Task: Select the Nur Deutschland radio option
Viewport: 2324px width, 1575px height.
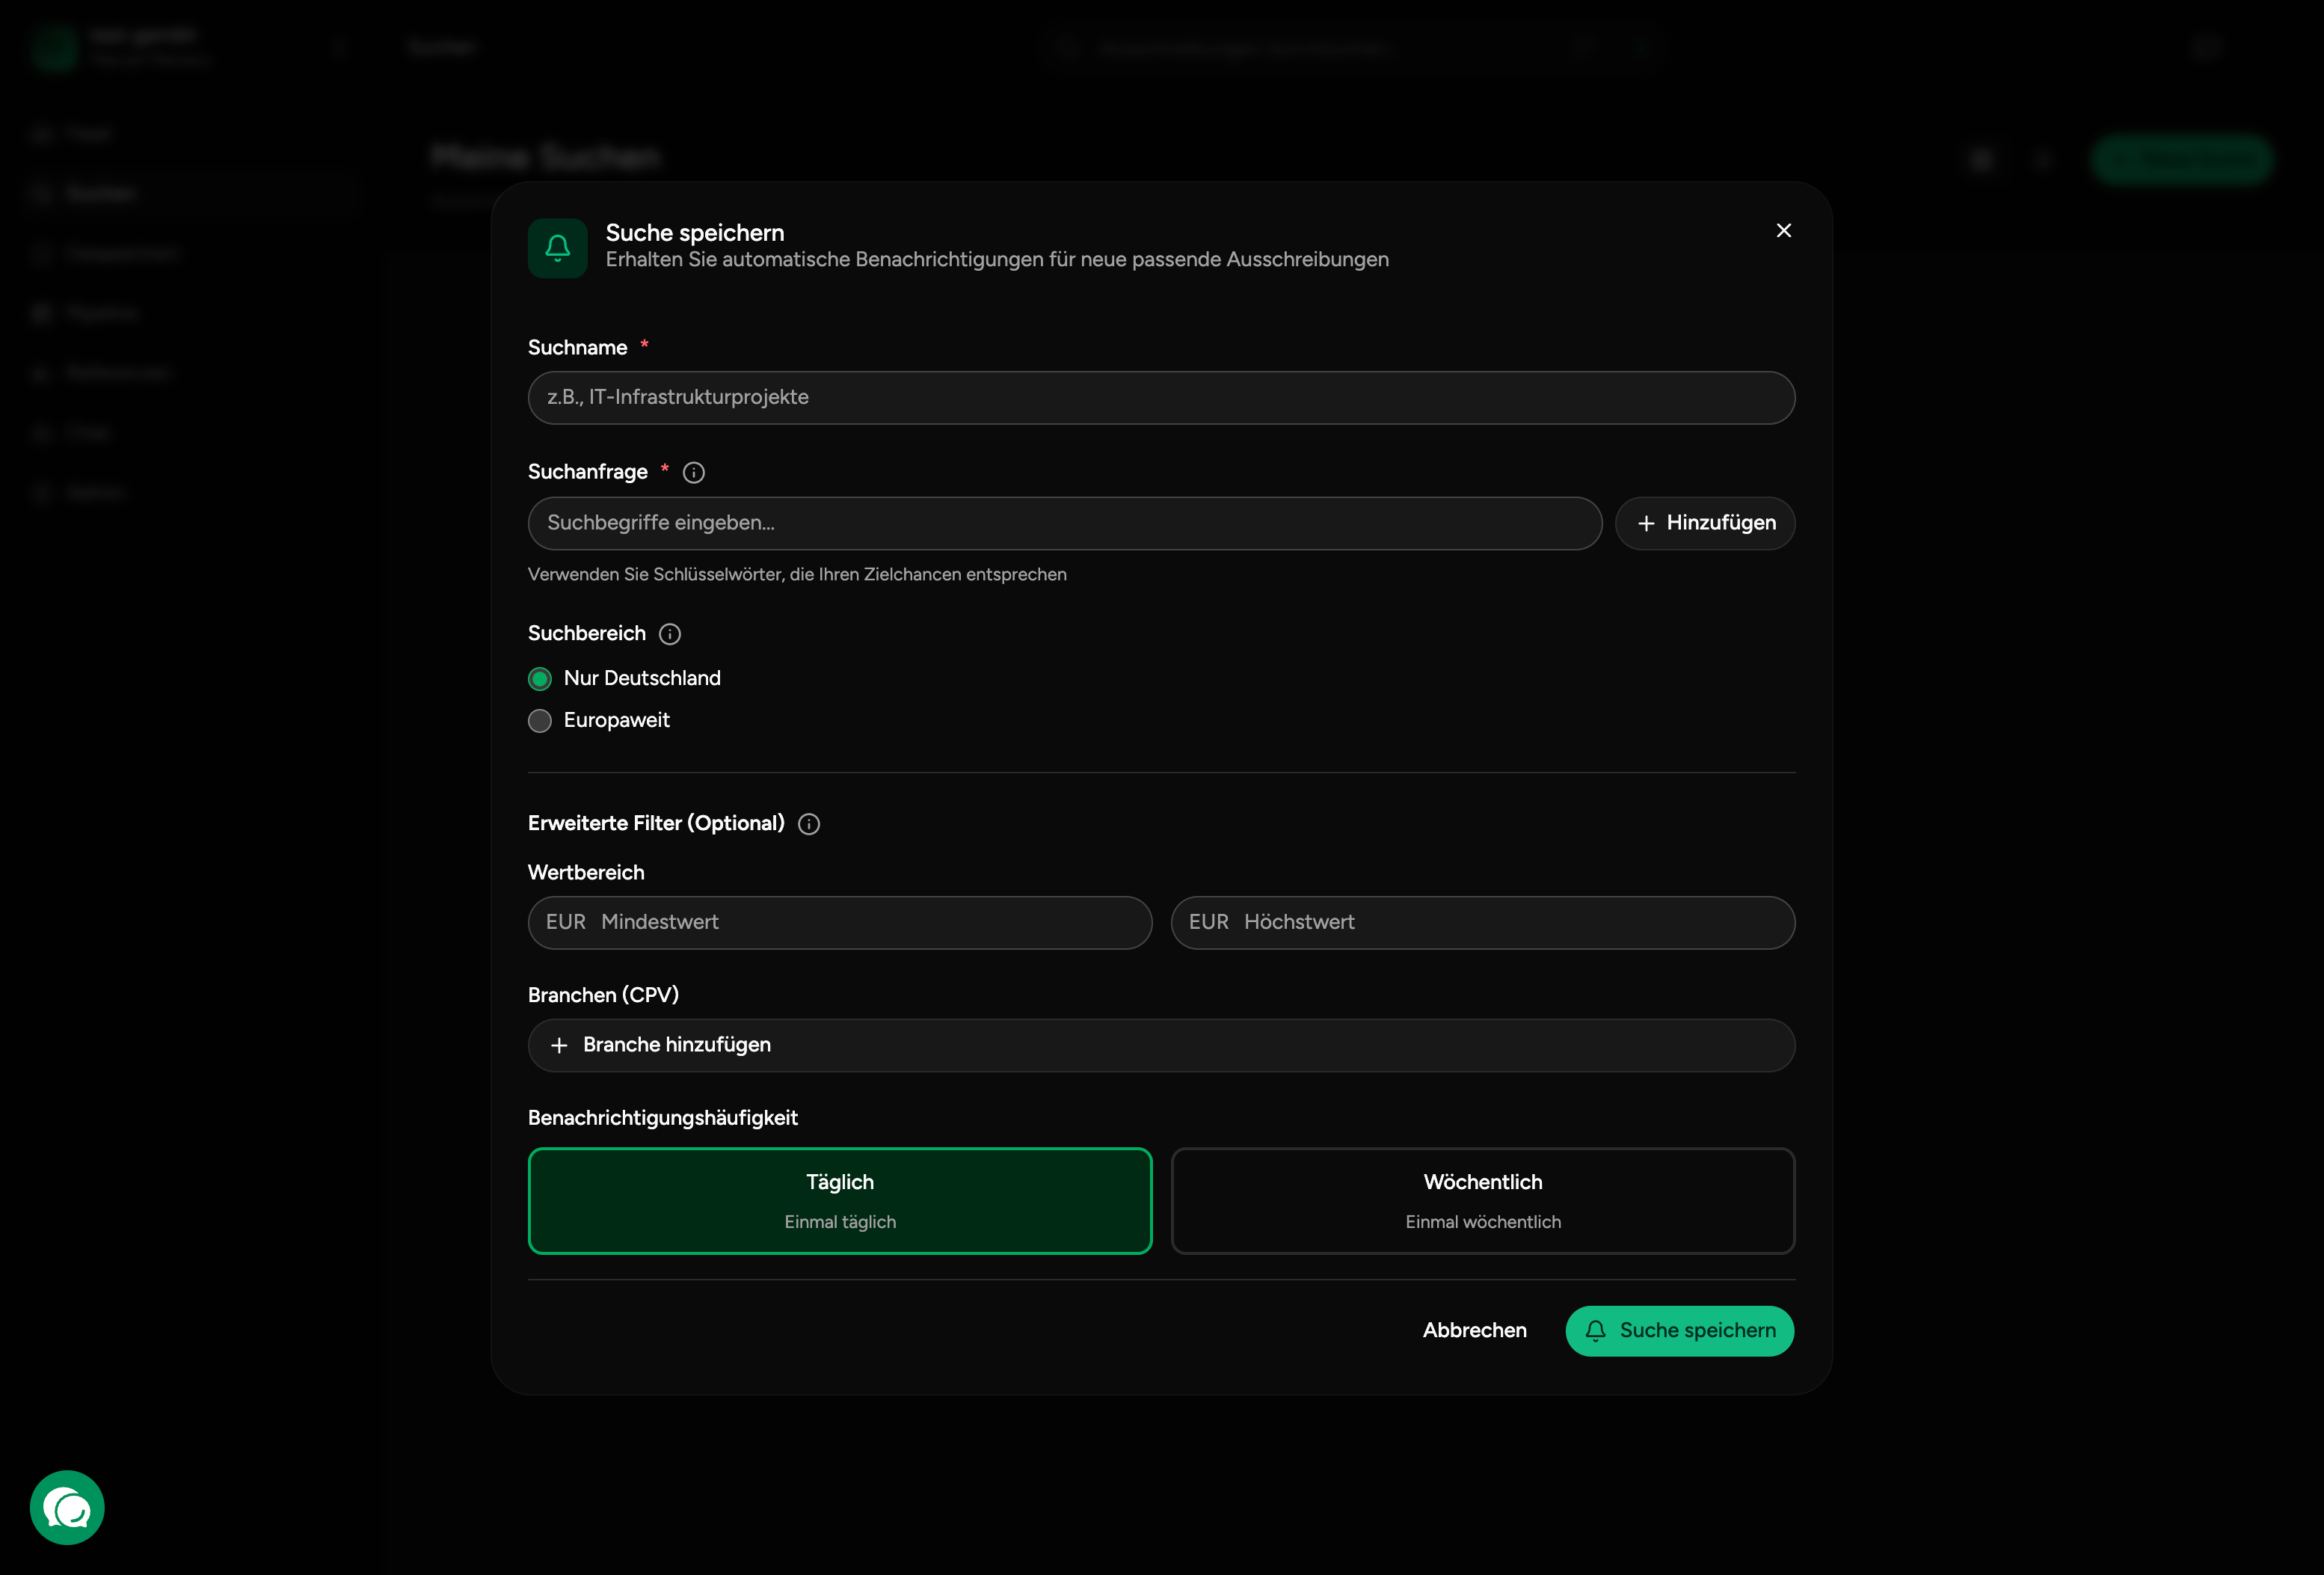Action: (540, 679)
